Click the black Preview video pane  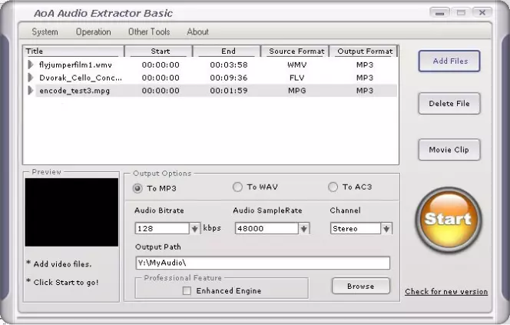71,212
